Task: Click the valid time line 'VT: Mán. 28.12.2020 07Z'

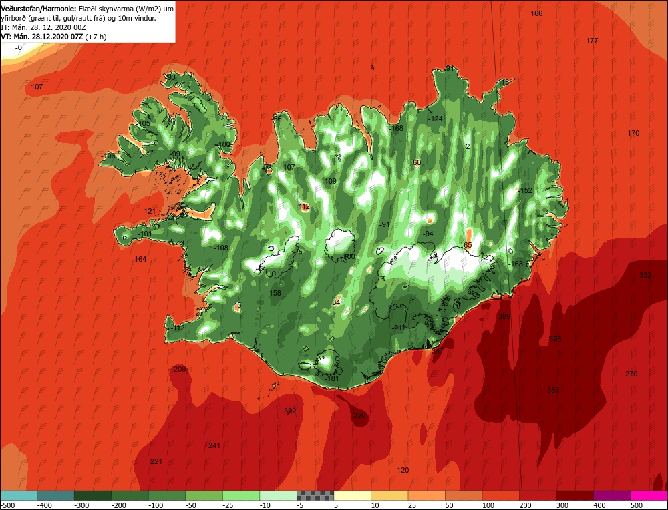Action: pyautogui.click(x=43, y=37)
